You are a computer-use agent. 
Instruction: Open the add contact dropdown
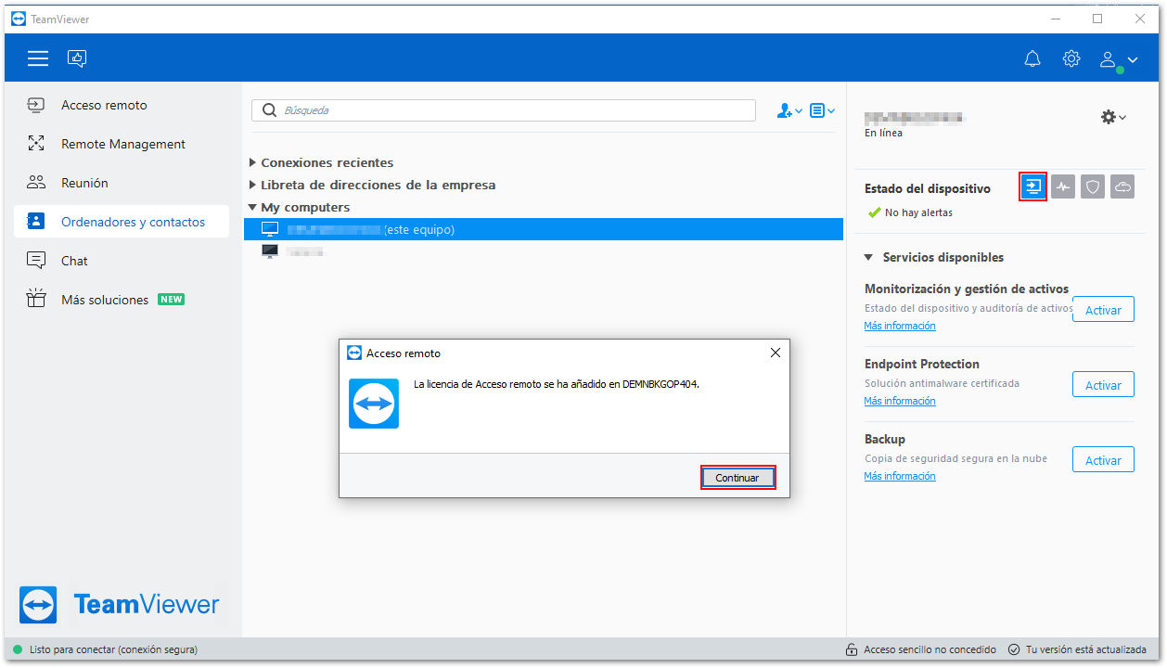click(789, 110)
